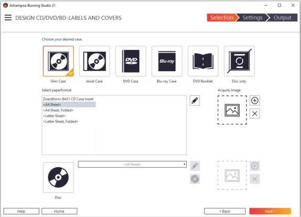301x217 pixels.
Task: Go back with the Back button
Action: [x=225, y=211]
